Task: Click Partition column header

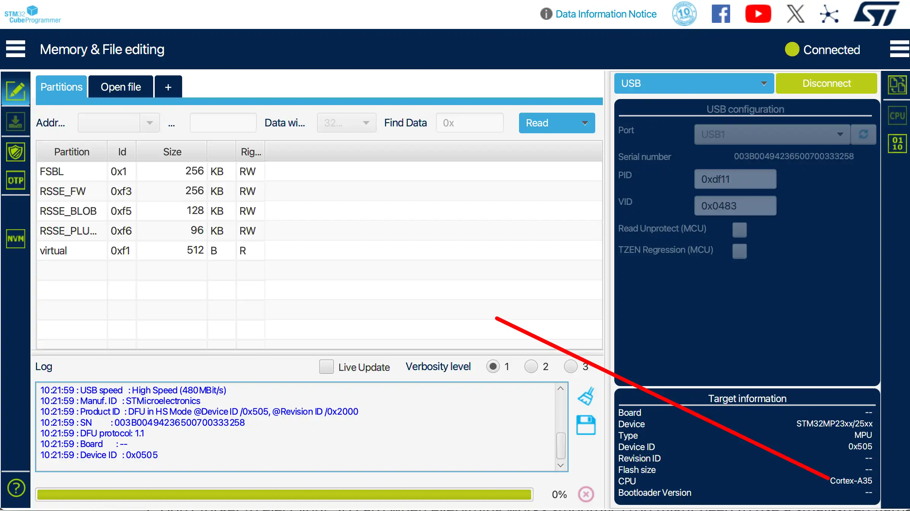Action: (72, 152)
